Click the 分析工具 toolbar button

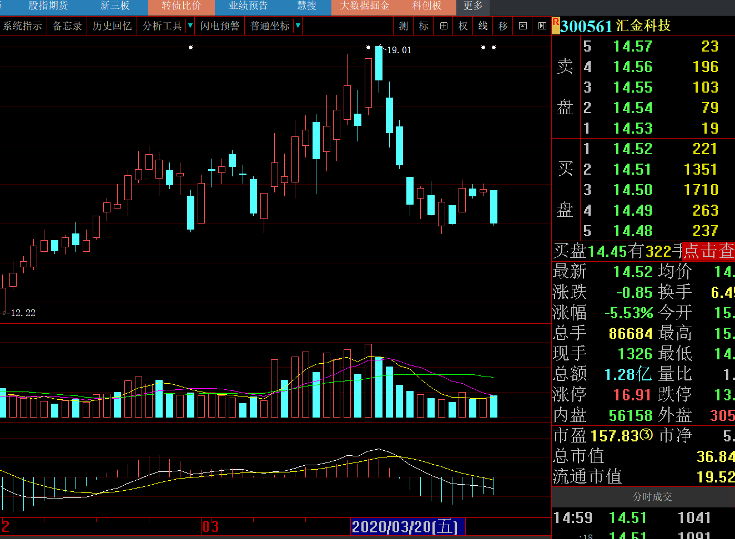pos(162,26)
